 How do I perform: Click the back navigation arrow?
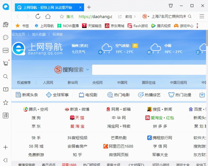click(x=18, y=16)
